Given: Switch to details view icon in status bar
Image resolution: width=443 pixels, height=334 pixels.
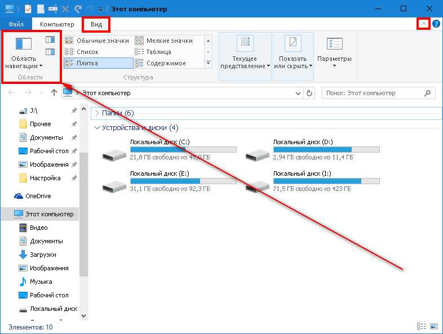Looking at the screenshot, I should [x=421, y=327].
